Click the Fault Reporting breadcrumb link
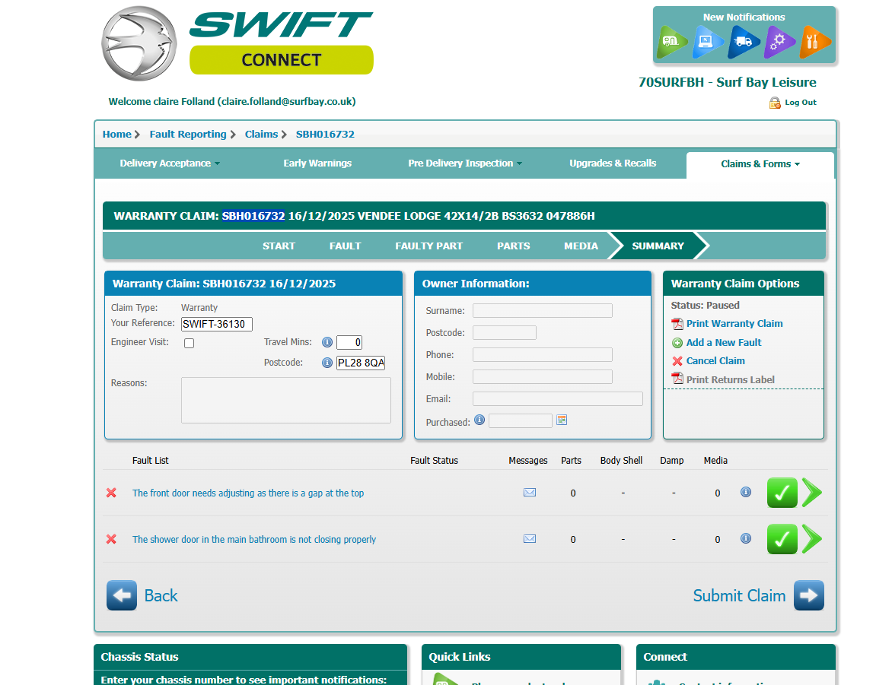The width and height of the screenshot is (892, 685). pyautogui.click(x=188, y=134)
